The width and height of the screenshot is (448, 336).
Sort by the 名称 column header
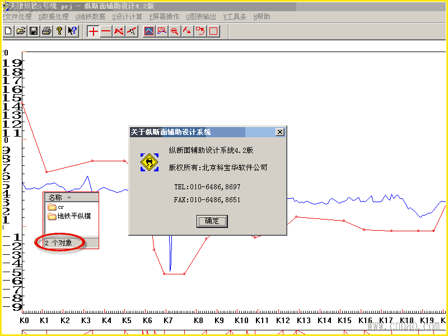click(71, 198)
